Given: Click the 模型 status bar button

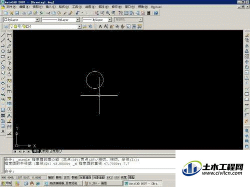Looking at the screenshot, I should click(x=131, y=178).
